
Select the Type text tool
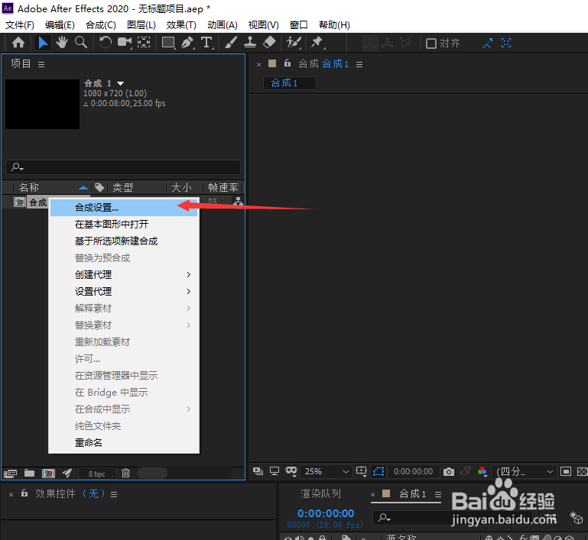(x=206, y=43)
